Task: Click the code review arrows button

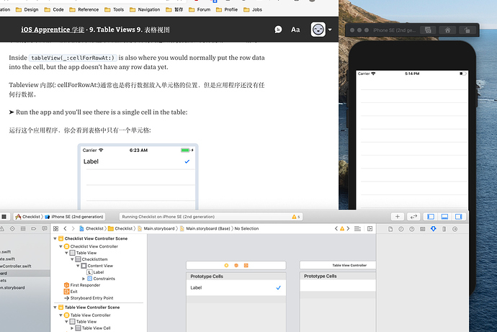Action: click(x=414, y=216)
